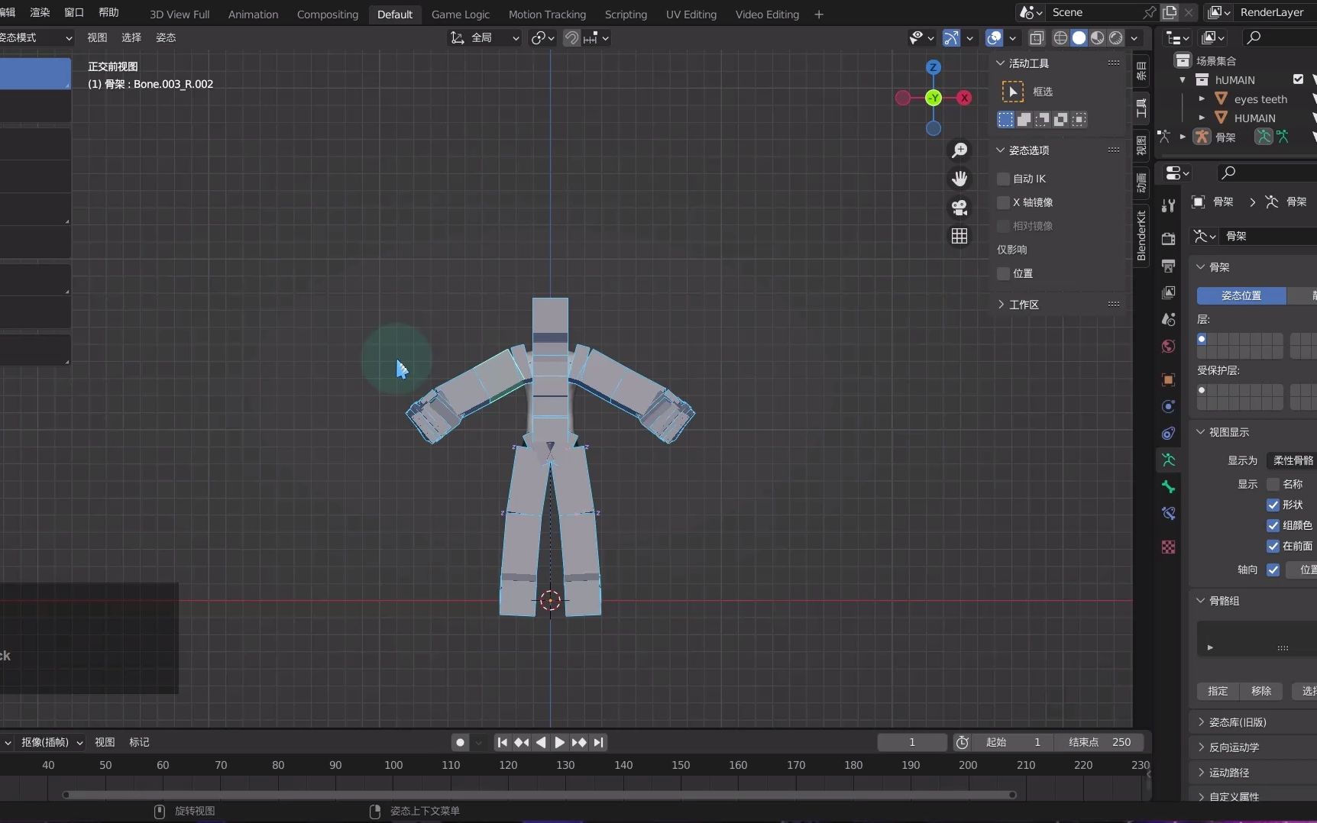1317x823 pixels.
Task: Open the World properties tab
Action: pos(1168,346)
